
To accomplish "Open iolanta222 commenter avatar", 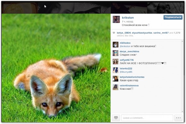I will tap(115, 70).
